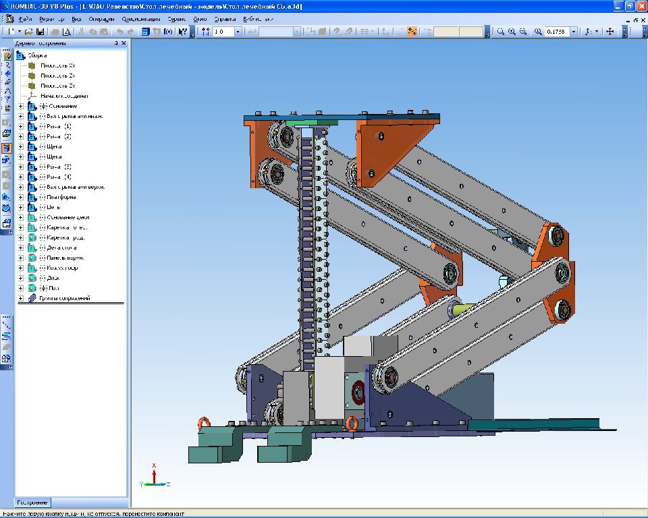Open the Сервис menu
The width and height of the screenshot is (648, 518).
pyautogui.click(x=177, y=19)
